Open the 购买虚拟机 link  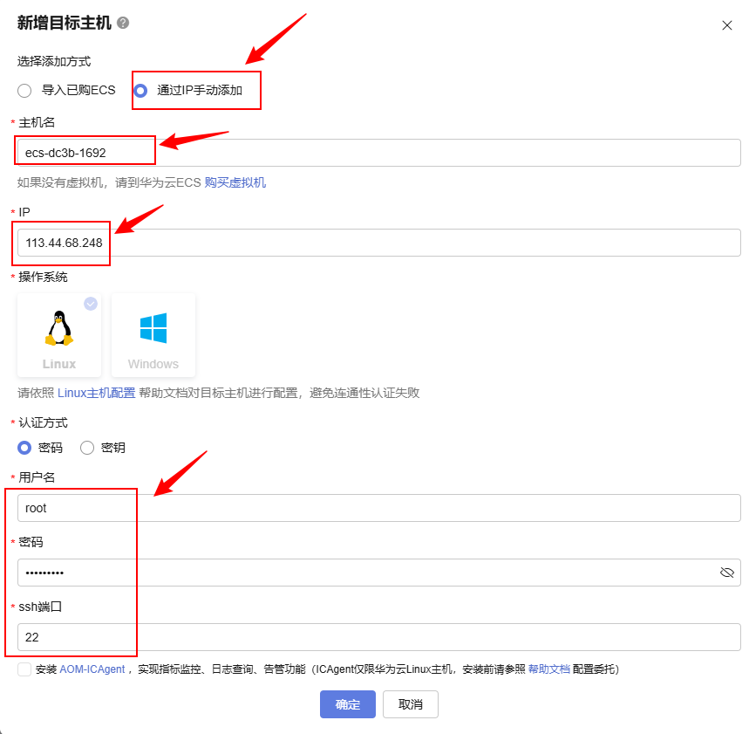point(235,182)
